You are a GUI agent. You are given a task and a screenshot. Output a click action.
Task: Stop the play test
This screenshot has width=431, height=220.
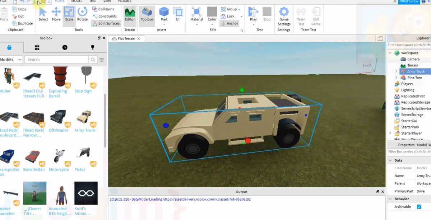[267, 14]
